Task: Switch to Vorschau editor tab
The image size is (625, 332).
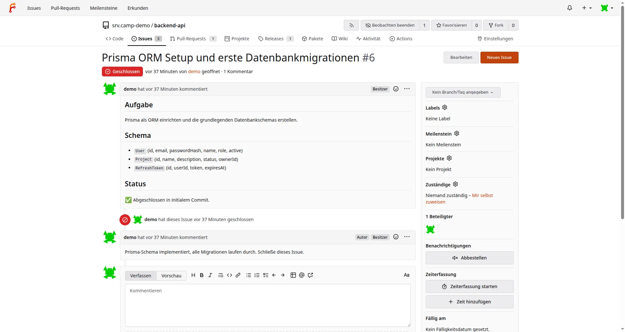Action: pos(171,276)
